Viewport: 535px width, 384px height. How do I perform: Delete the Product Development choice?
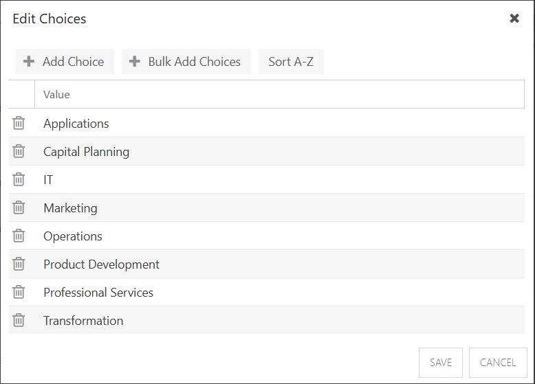(x=19, y=264)
